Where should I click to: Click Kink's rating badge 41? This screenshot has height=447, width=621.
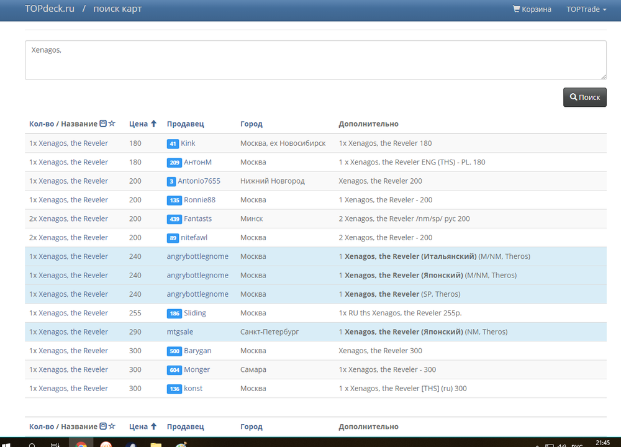tap(173, 143)
